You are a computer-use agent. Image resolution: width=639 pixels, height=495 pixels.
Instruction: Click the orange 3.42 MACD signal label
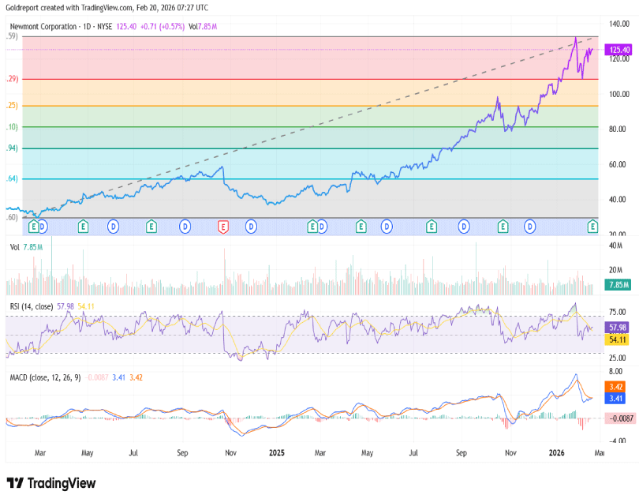[616, 387]
